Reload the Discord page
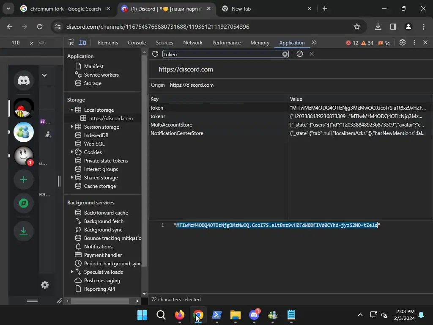This screenshot has width=433, height=325. [40, 27]
